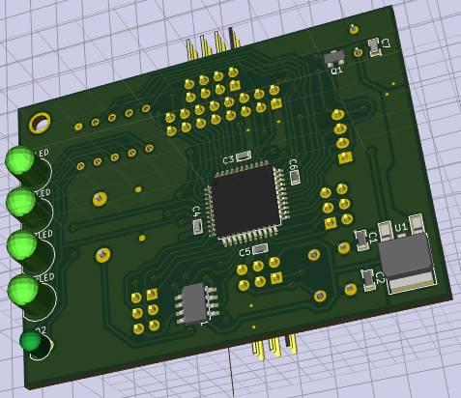The height and width of the screenshot is (398, 461).
Task: Select the central square QFP microcontroller chip
Action: click(x=245, y=203)
